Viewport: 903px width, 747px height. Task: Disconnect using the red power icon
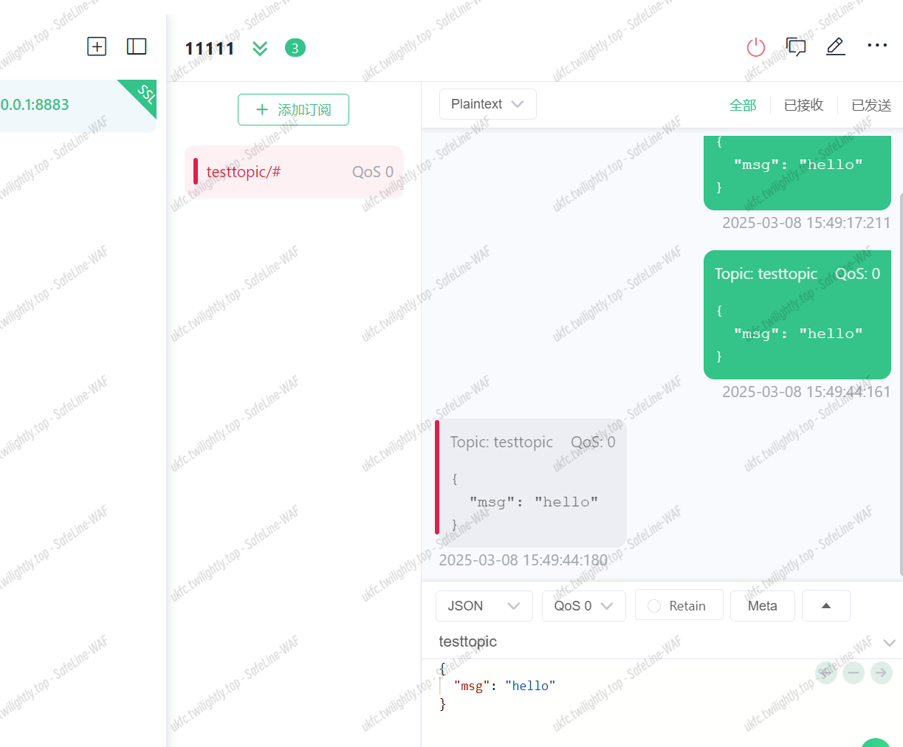click(x=756, y=47)
